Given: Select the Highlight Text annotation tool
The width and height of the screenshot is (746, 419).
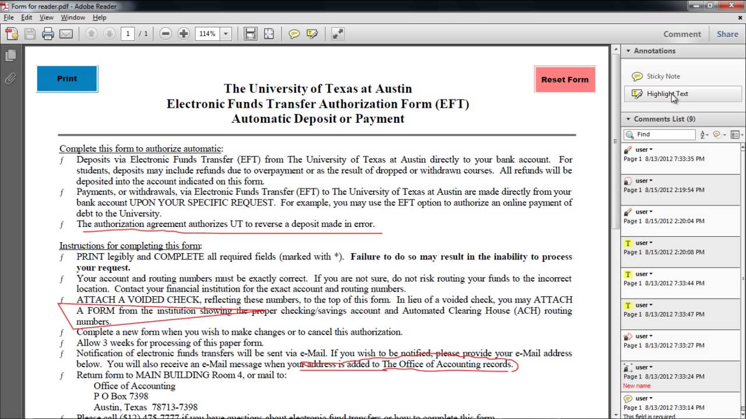Looking at the screenshot, I should click(x=683, y=94).
